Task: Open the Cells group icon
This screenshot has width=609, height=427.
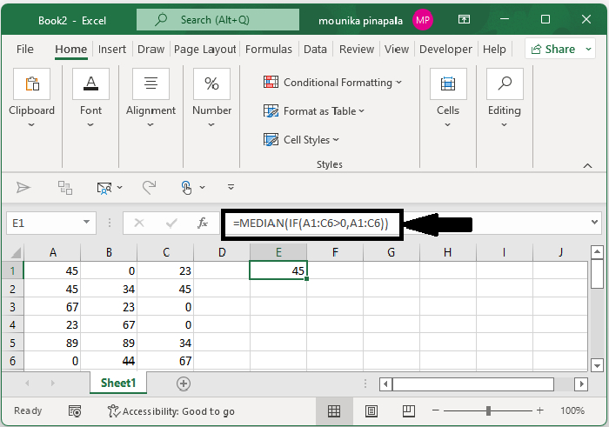Action: pyautogui.click(x=448, y=83)
